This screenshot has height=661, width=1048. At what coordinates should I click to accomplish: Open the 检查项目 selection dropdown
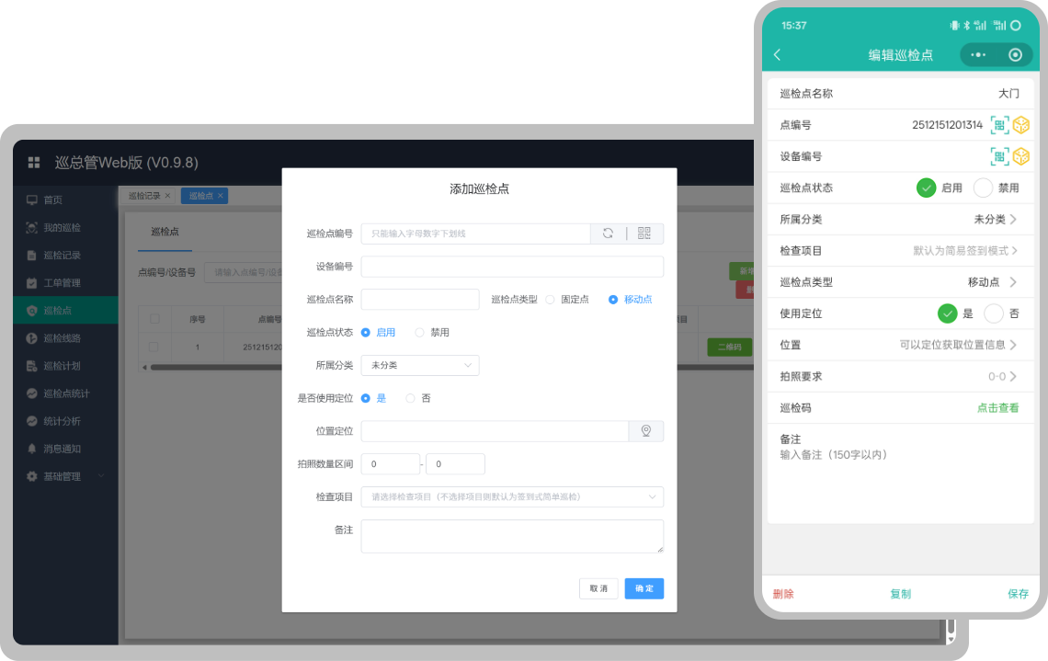[512, 496]
